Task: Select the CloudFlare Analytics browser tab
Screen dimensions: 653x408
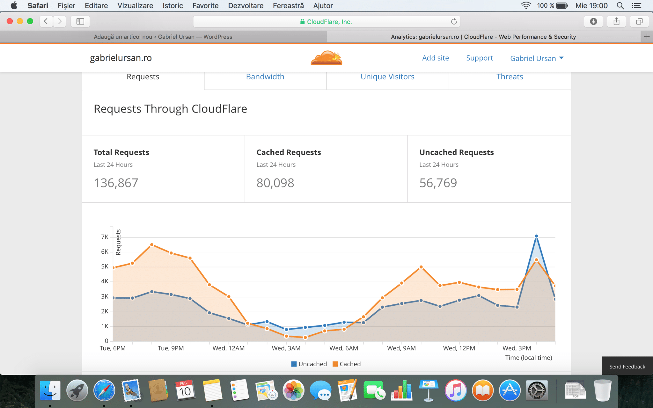Action: pos(483,37)
